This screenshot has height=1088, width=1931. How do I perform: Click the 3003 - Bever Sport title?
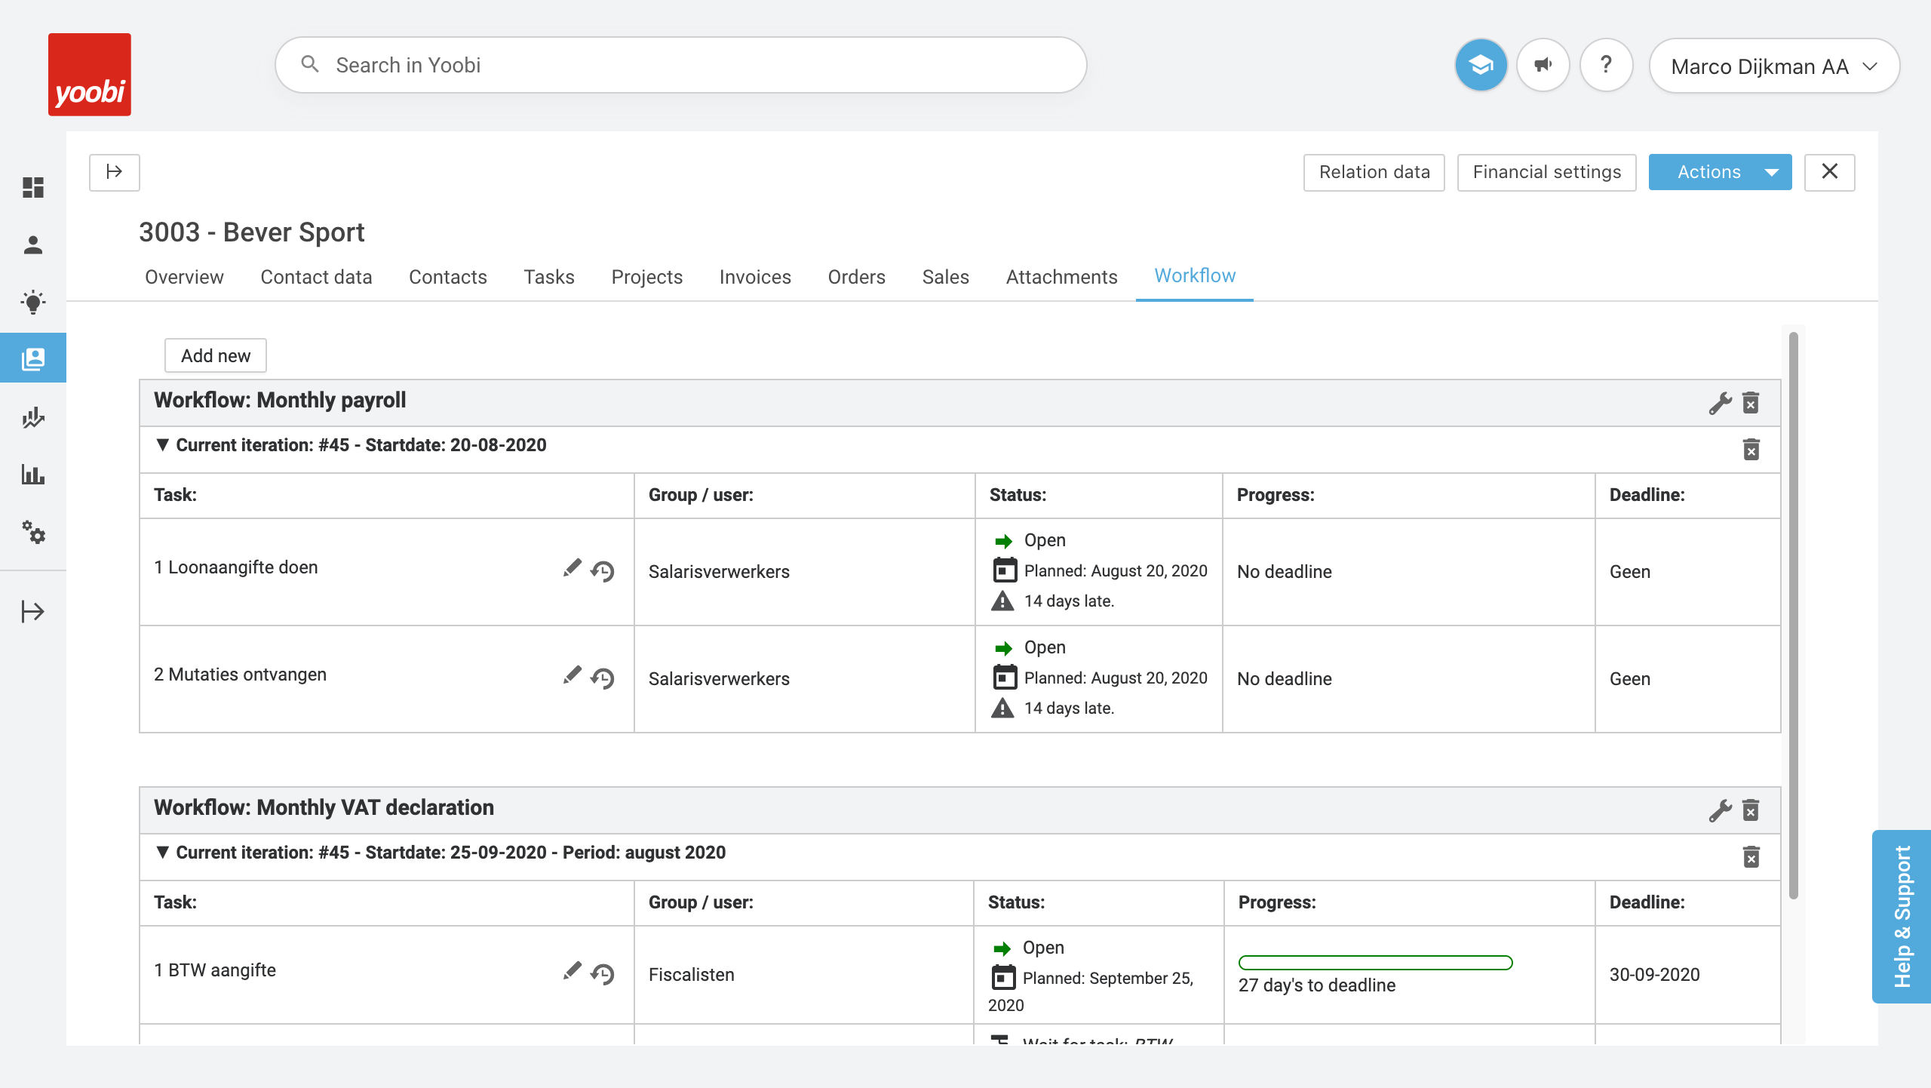click(x=251, y=232)
